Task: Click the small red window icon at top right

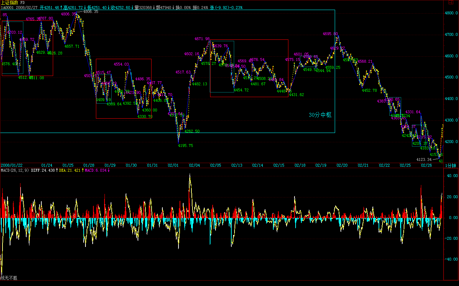Action: click(450, 2)
